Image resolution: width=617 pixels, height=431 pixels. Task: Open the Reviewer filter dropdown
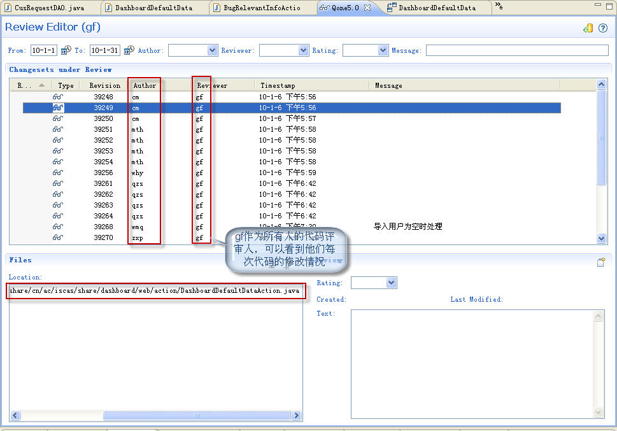pyautogui.click(x=303, y=50)
